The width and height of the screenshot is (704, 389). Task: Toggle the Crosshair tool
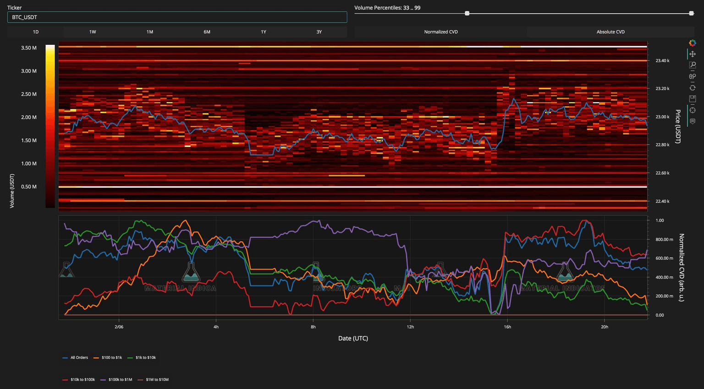click(692, 110)
